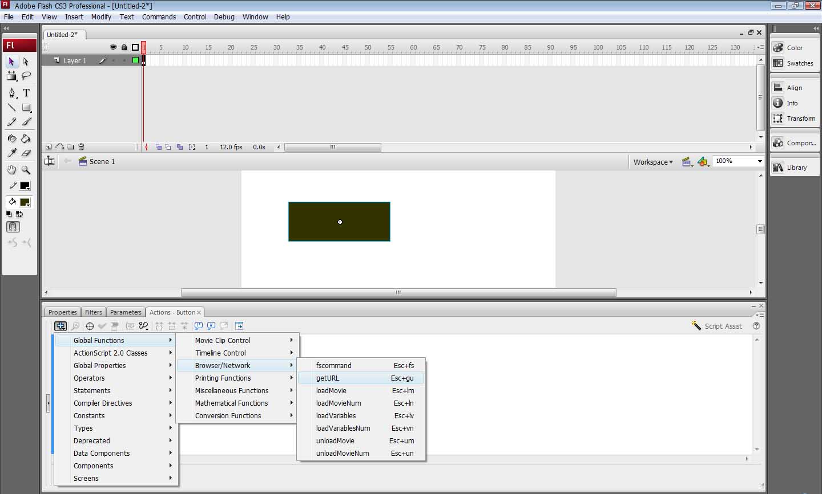This screenshot has height=494, width=822.
Task: Open the 100% zoom level dropdown
Action: pyautogui.click(x=759, y=161)
